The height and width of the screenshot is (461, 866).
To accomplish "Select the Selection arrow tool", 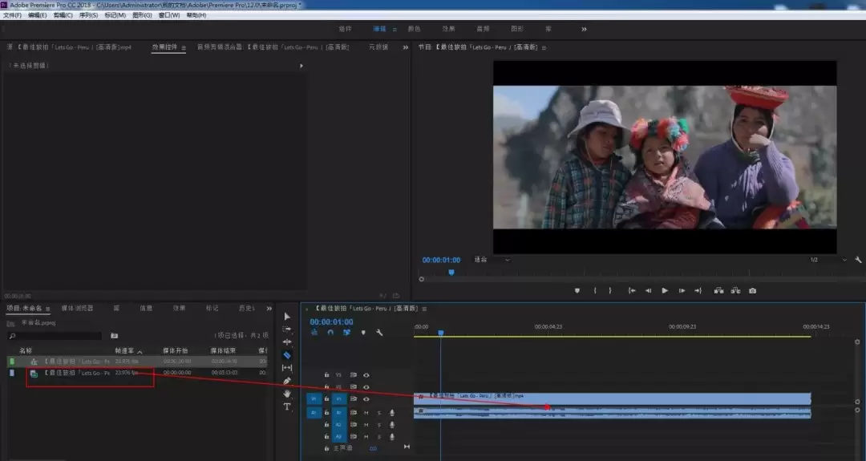I will pyautogui.click(x=286, y=317).
